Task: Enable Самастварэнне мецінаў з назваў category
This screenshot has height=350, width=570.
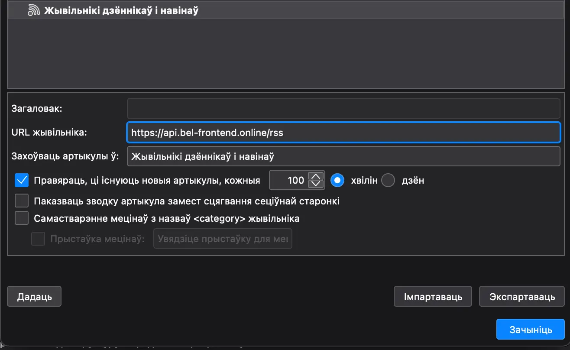Action: pyautogui.click(x=21, y=218)
